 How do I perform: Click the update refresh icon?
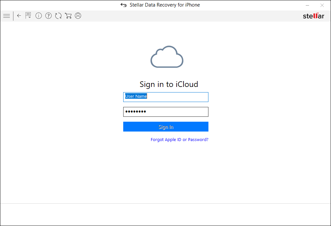tap(58, 16)
